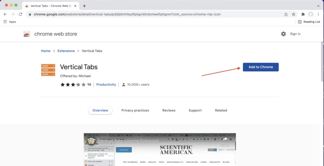The height and width of the screenshot is (166, 324).
Task: Click the video channel avatar
Action: pos(91,141)
